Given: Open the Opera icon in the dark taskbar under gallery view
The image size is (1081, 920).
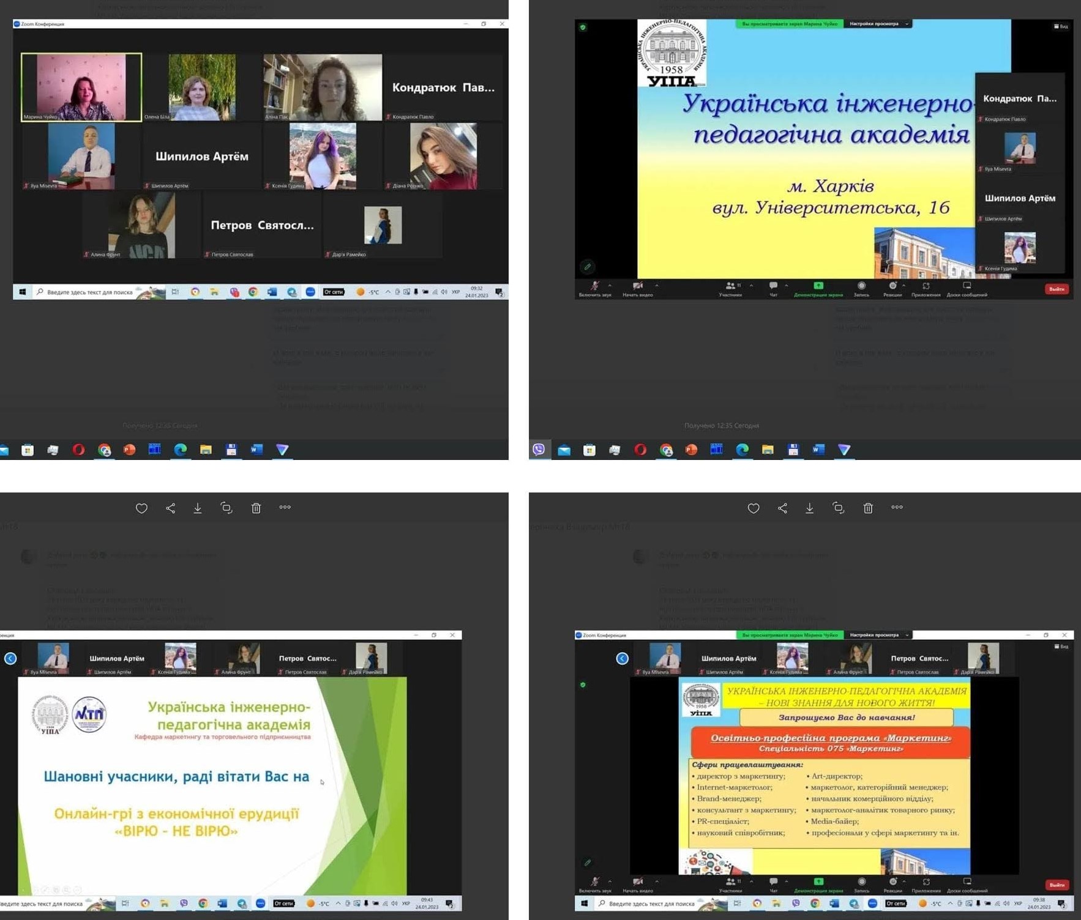Looking at the screenshot, I should 78,450.
